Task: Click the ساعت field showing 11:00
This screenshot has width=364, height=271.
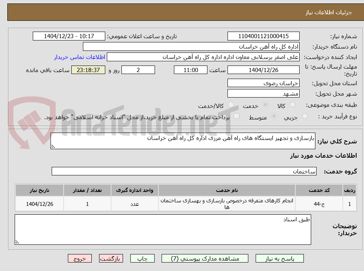Action: (x=190, y=70)
